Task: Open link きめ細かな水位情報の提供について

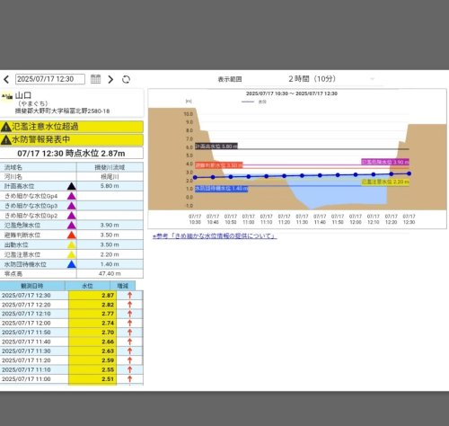Action: 215,236
